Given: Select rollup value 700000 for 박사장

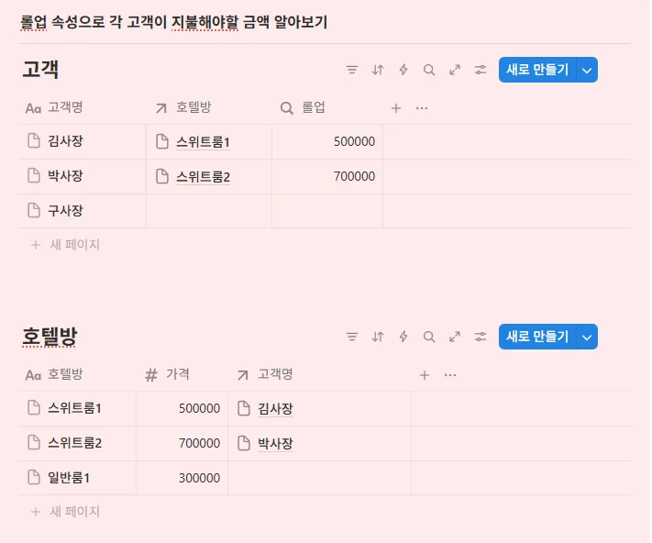Looking at the screenshot, I should point(354,176).
